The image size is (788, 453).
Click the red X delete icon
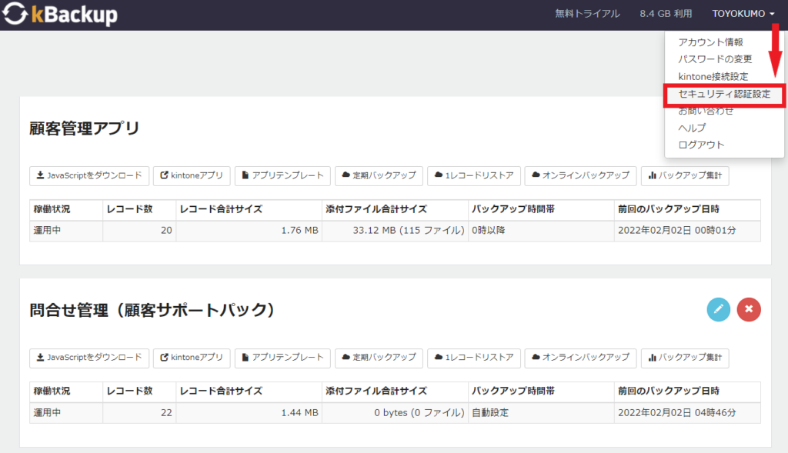pos(748,309)
